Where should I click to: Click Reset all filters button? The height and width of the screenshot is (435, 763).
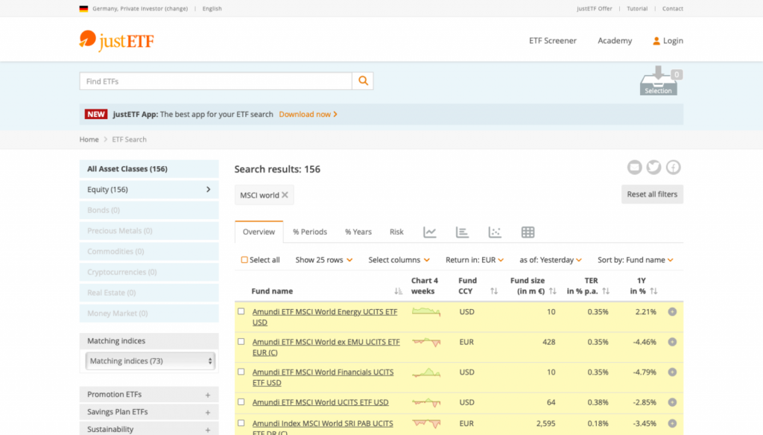pyautogui.click(x=652, y=194)
